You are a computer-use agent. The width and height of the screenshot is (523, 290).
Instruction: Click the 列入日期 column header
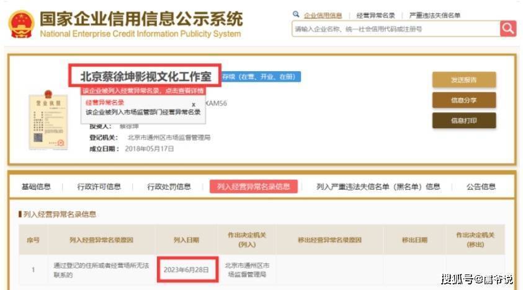pyautogui.click(x=186, y=240)
